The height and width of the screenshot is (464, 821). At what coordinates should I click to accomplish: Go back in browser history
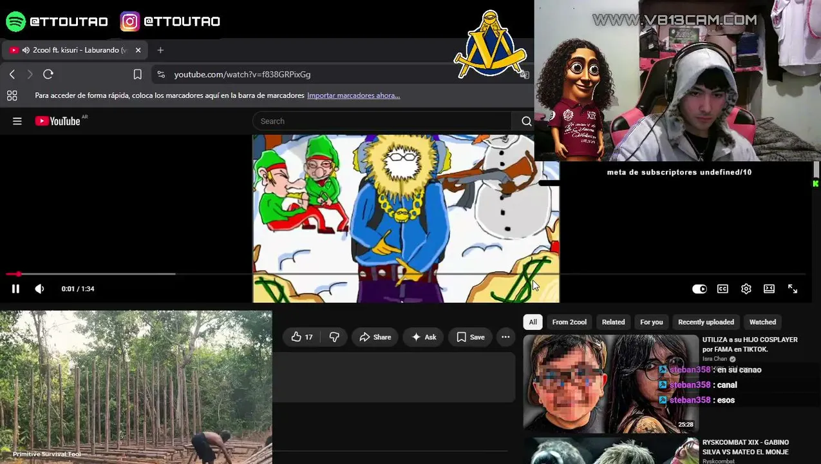(x=12, y=75)
